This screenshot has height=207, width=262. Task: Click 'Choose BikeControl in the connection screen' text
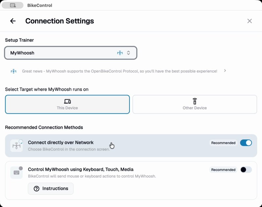click(69, 149)
